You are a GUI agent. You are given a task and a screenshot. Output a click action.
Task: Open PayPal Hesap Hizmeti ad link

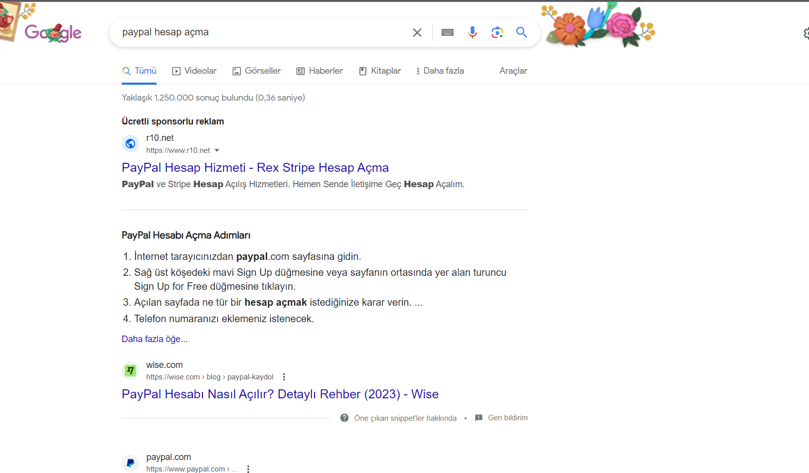pyautogui.click(x=255, y=168)
